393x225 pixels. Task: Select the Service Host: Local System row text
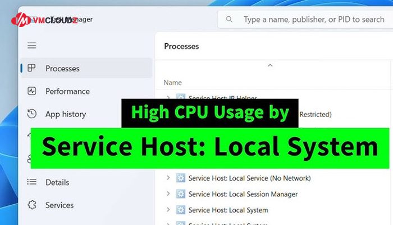(x=228, y=210)
